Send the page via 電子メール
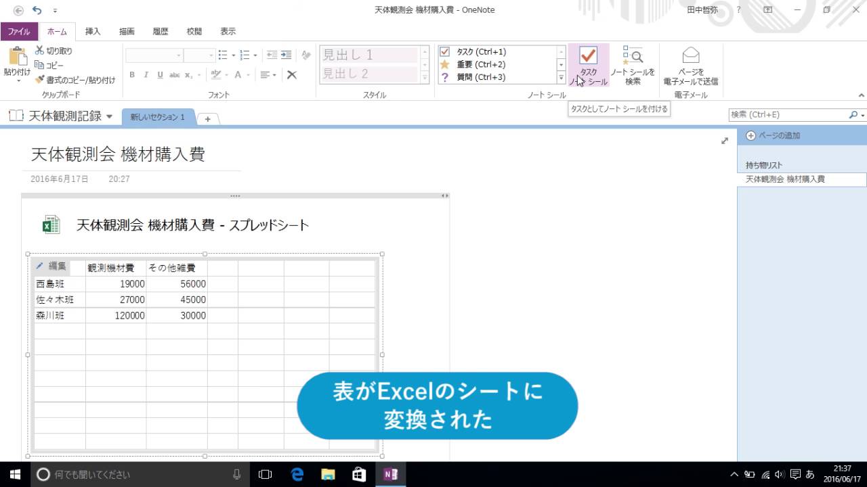Image resolution: width=867 pixels, height=487 pixels. 690,64
